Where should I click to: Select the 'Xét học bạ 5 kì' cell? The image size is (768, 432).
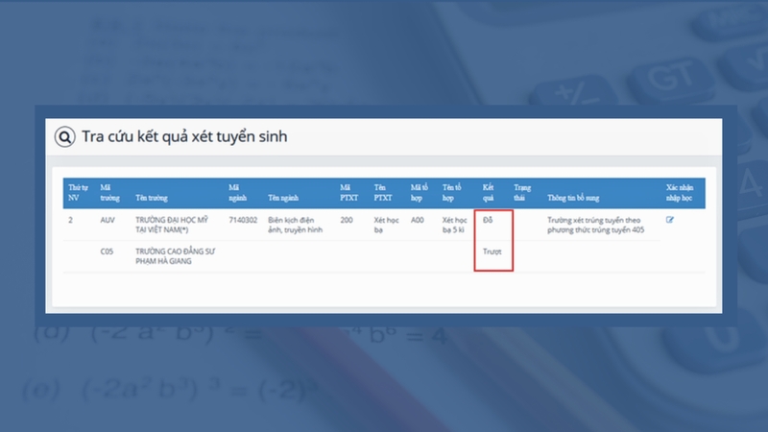pyautogui.click(x=454, y=225)
